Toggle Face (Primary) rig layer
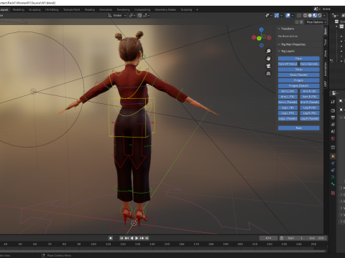 pyautogui.click(x=287, y=64)
